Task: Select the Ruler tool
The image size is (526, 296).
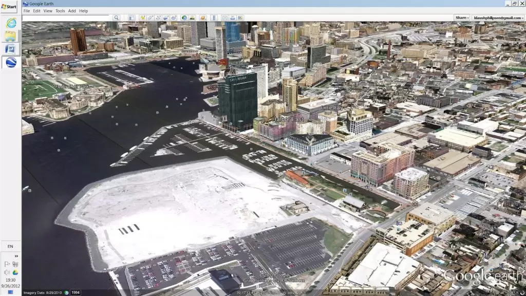Action: click(213, 18)
